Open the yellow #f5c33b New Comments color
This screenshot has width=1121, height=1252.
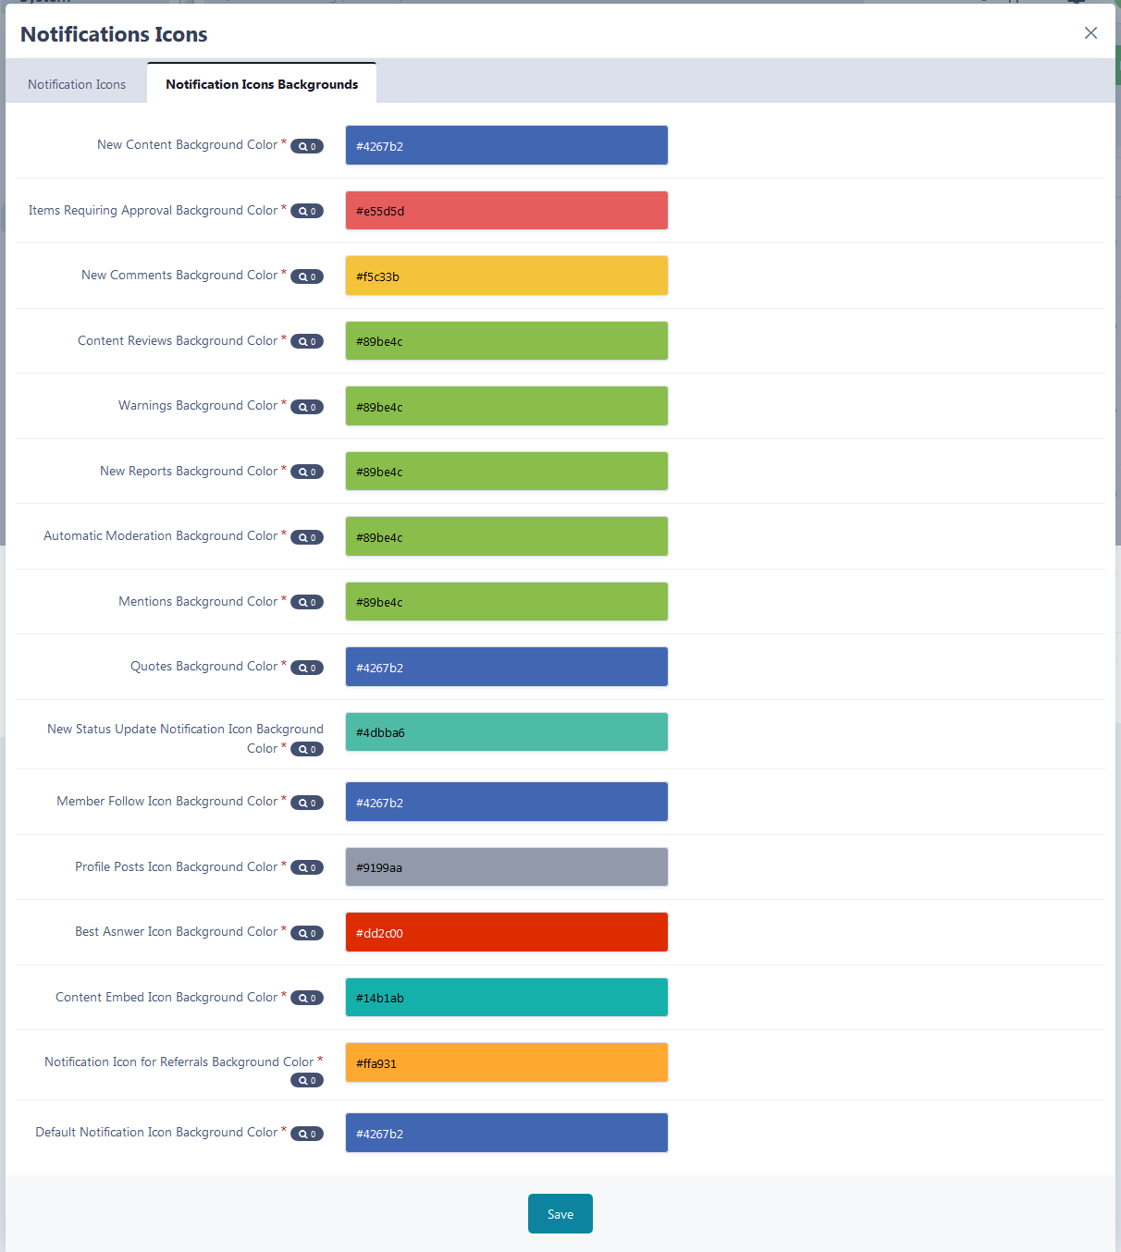[x=507, y=276]
